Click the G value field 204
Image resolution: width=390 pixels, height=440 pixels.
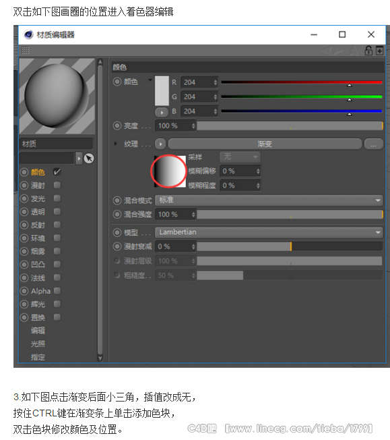[x=199, y=97]
